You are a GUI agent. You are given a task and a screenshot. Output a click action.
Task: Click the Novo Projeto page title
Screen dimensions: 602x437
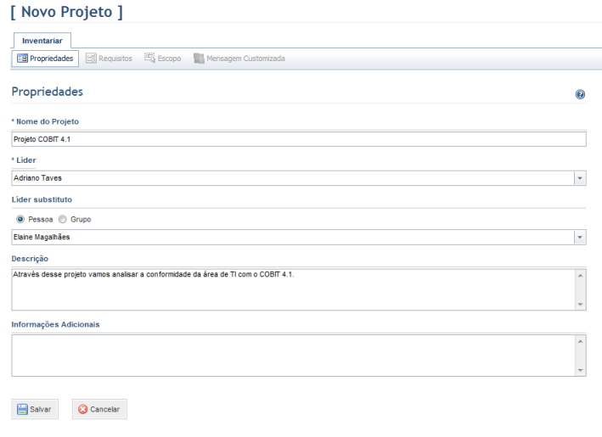click(67, 12)
